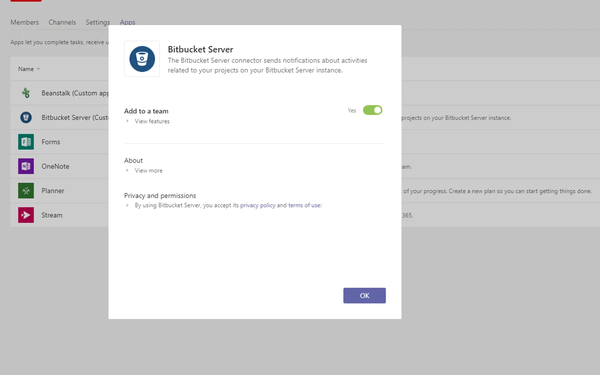Image resolution: width=600 pixels, height=375 pixels.
Task: Click the About heading
Action: (133, 160)
